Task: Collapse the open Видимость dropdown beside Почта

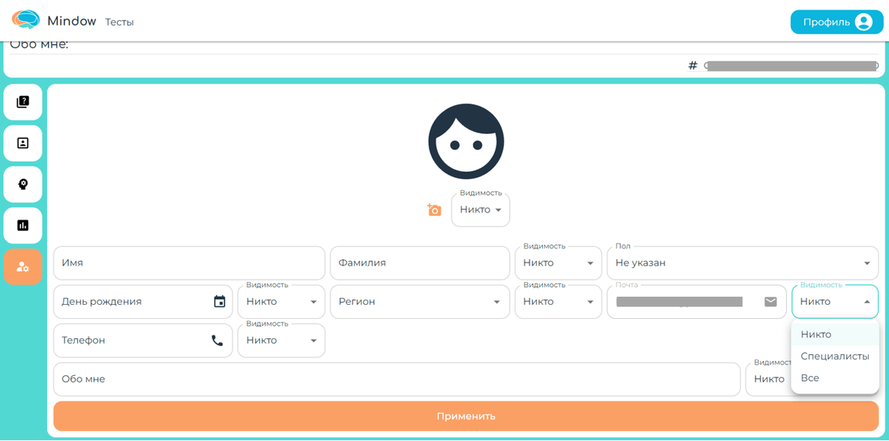Action: pos(835,302)
